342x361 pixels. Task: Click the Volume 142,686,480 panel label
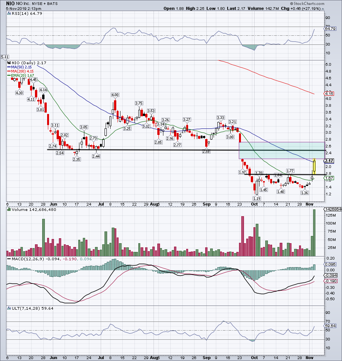34,209
